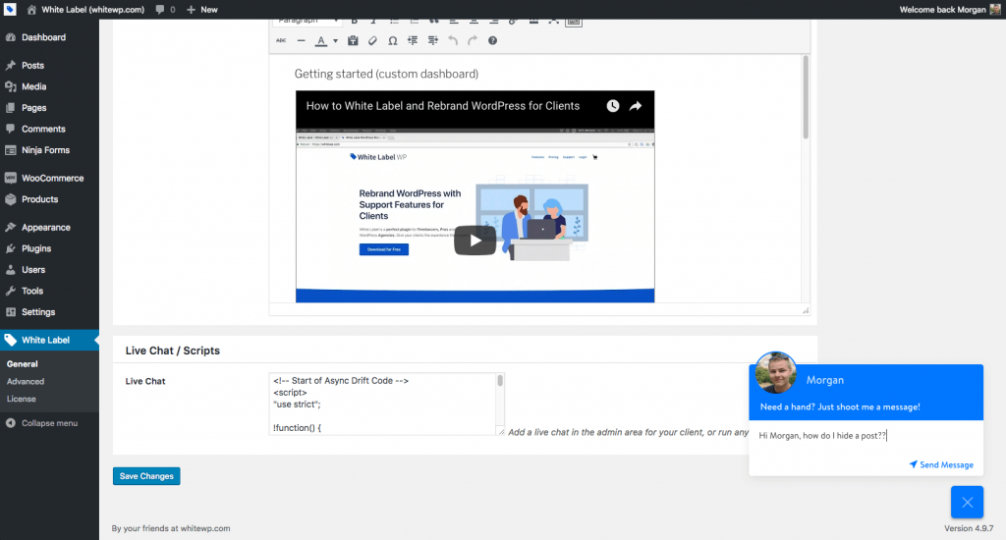
Task: Click the paste as text icon
Action: 353,40
